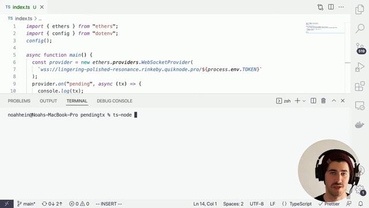The width and height of the screenshot is (369, 208).
Task: Close the index.ts editor tab
Action: [42, 7]
